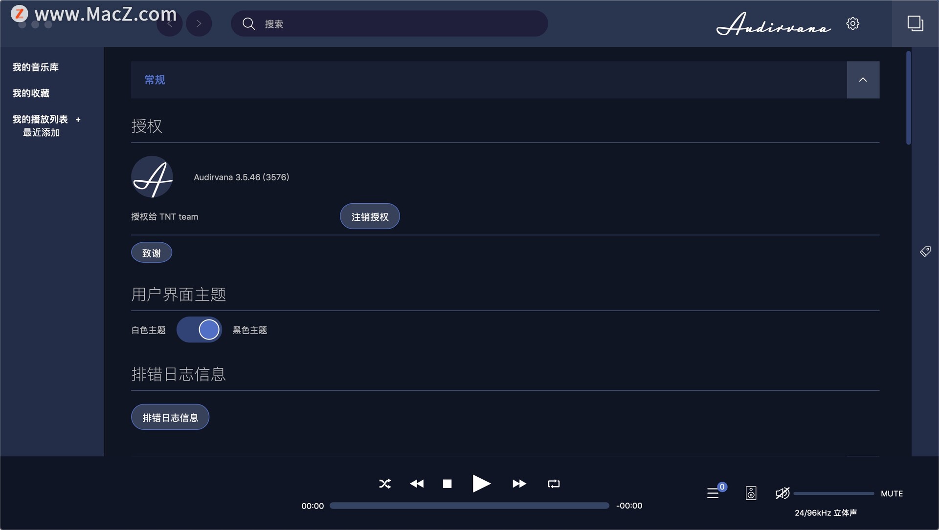Seek on the playback progress bar
The height and width of the screenshot is (530, 939).
(x=469, y=506)
